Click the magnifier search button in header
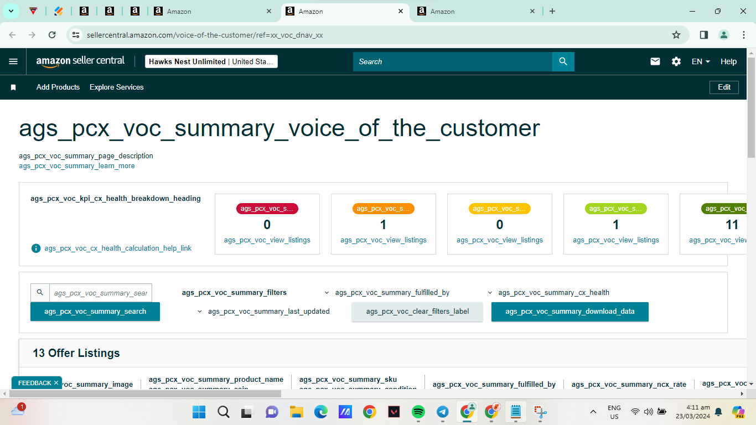The width and height of the screenshot is (756, 425). pos(563,61)
